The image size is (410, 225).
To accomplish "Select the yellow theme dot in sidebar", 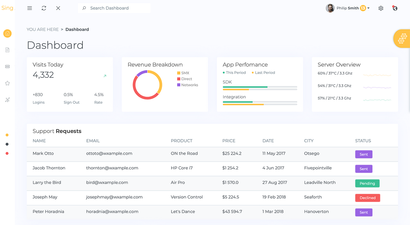I will pyautogui.click(x=7, y=135).
